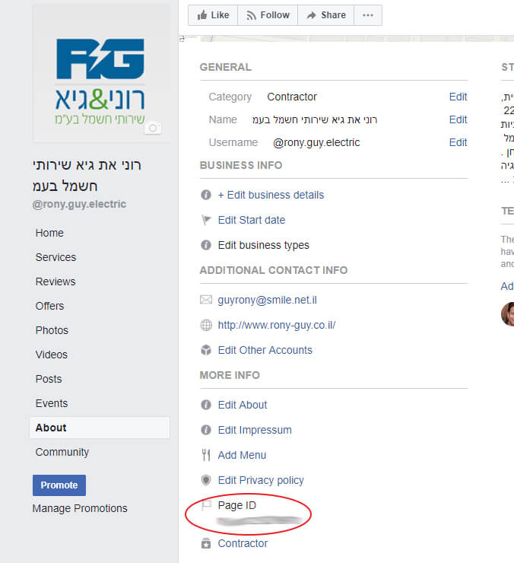This screenshot has width=514, height=563.
Task: Click the Contractor link at bottom
Action: 243,544
